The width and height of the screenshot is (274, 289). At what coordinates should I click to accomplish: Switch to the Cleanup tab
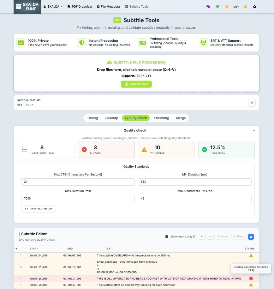[x=111, y=118]
